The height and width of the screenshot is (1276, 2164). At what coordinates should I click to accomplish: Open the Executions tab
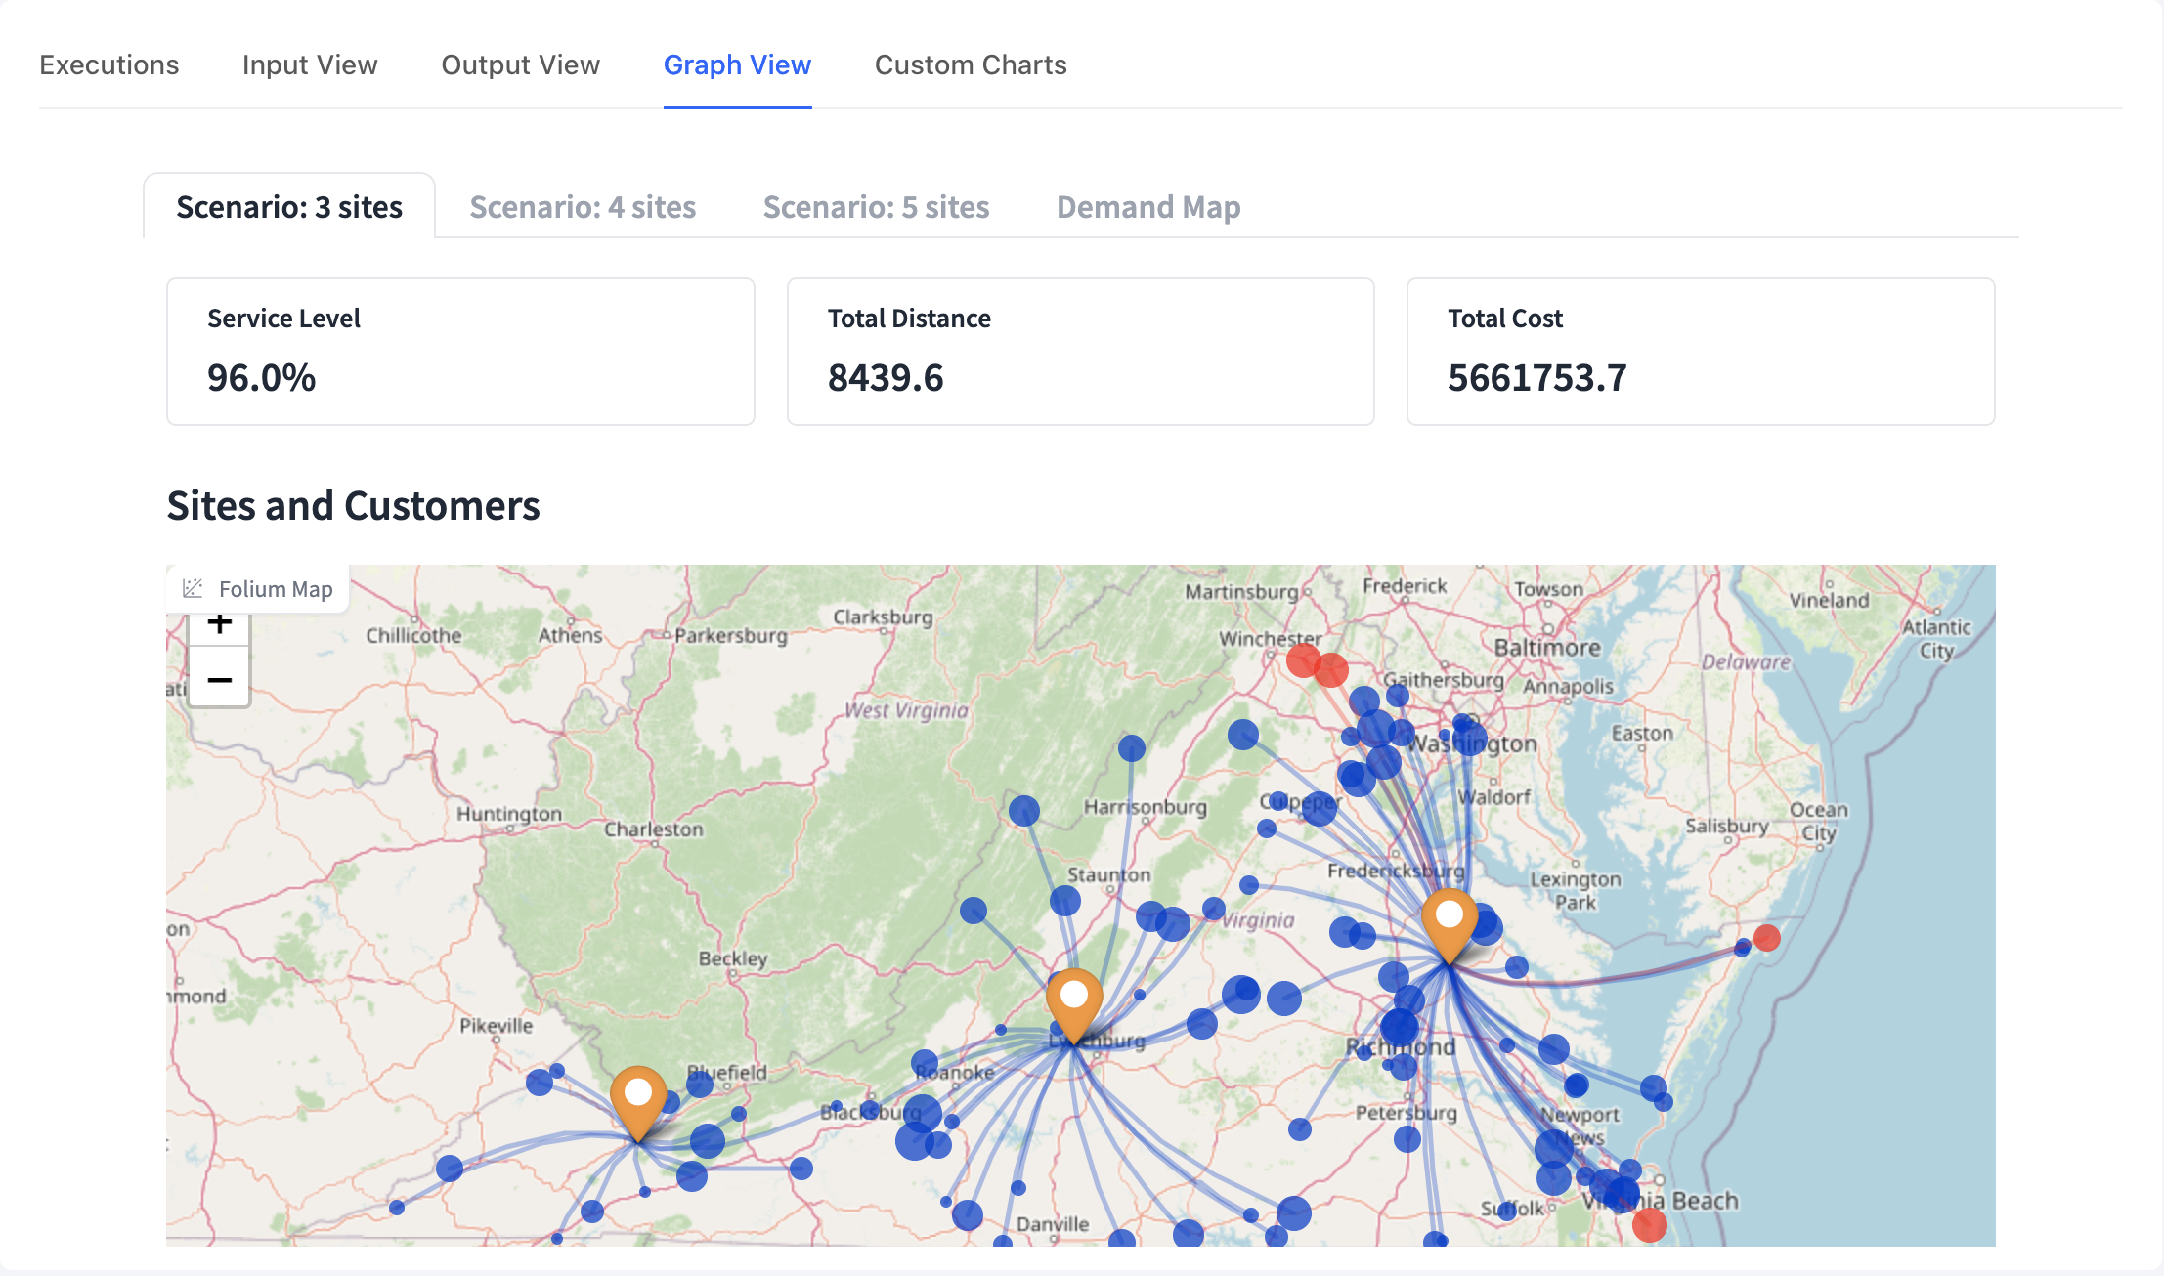tap(109, 65)
